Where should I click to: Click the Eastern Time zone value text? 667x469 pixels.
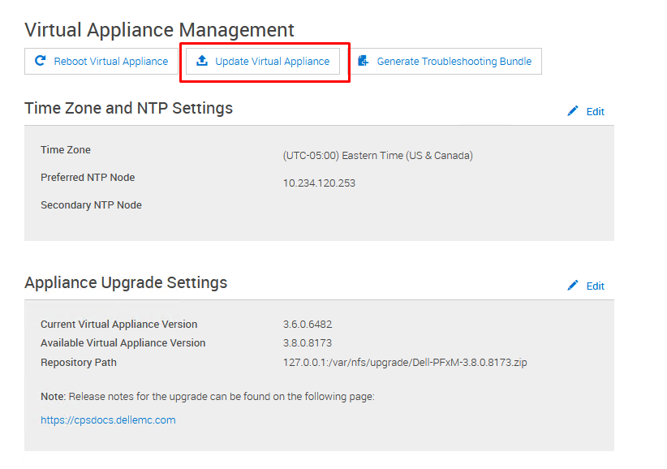pyautogui.click(x=377, y=156)
